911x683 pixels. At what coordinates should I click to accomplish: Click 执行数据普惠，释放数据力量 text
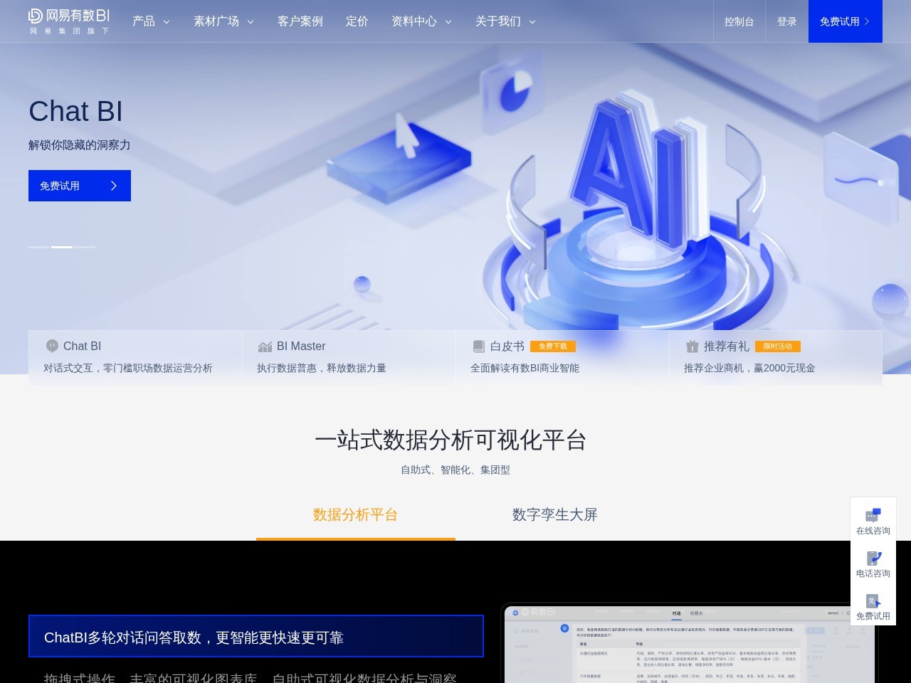point(322,369)
